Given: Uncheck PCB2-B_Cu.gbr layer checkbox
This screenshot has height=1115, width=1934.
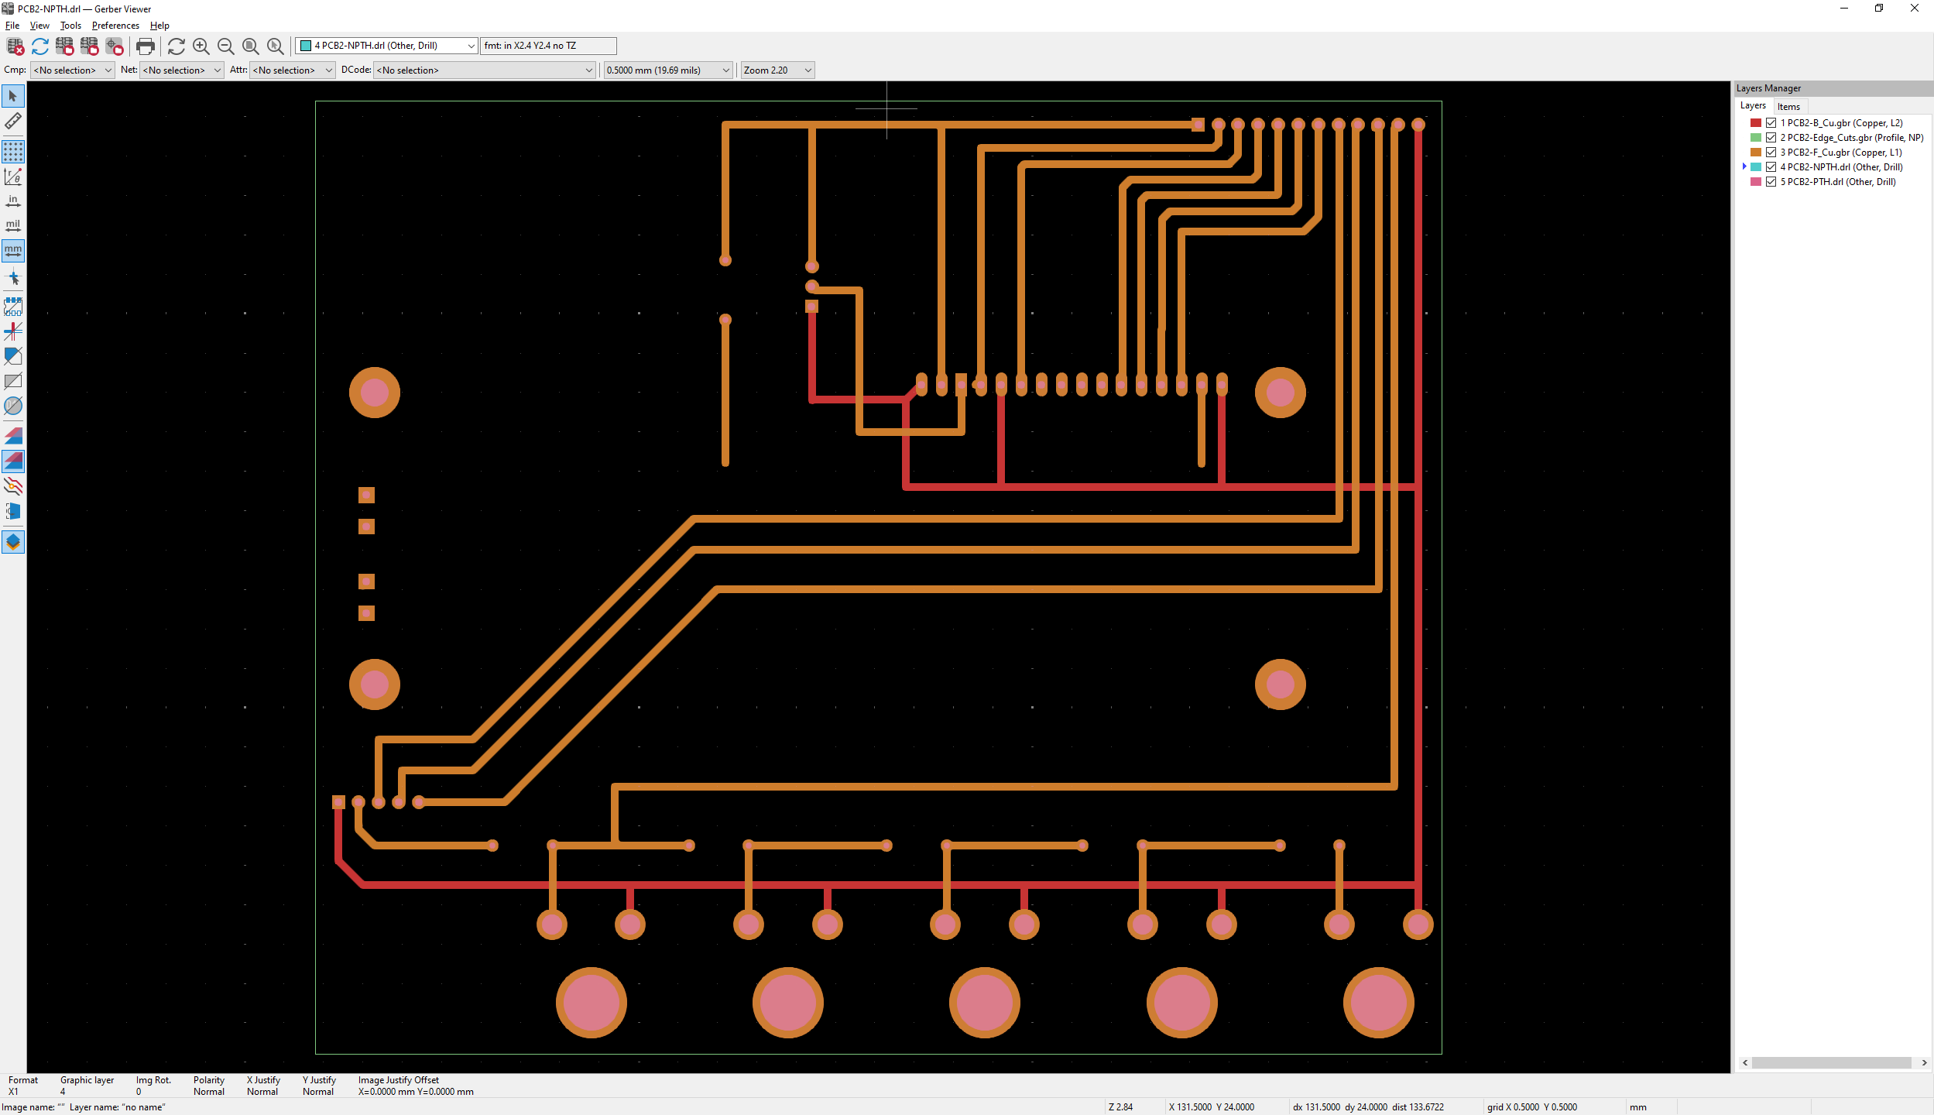Looking at the screenshot, I should click(1771, 123).
